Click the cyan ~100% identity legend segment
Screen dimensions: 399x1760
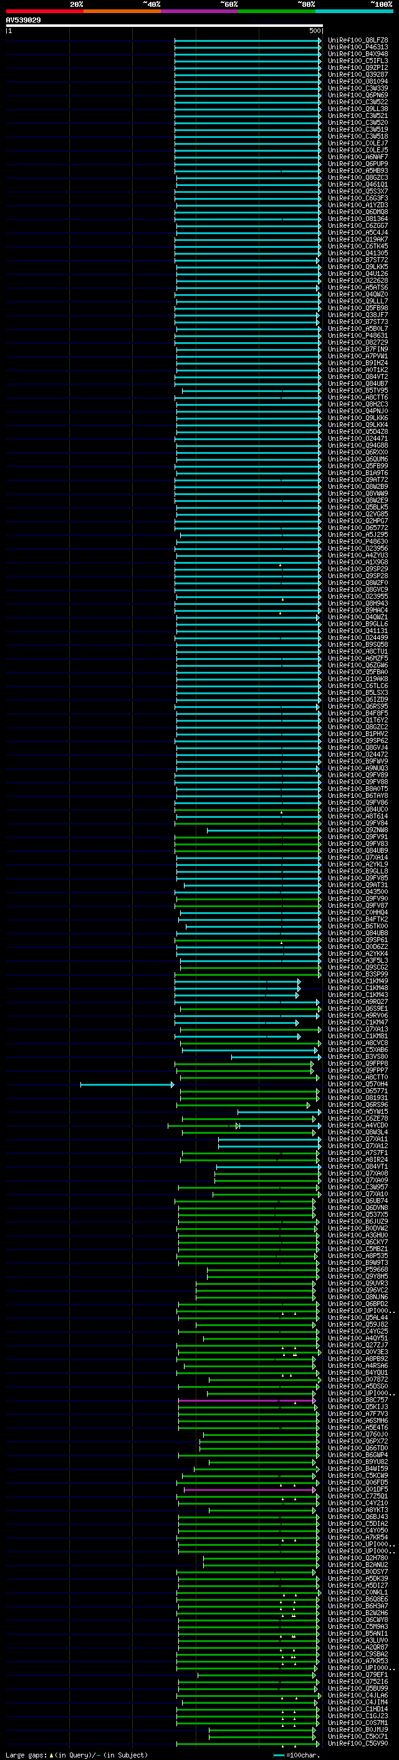pyautogui.click(x=354, y=11)
